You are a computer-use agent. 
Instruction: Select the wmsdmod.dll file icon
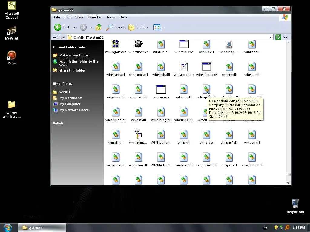click(x=252, y=157)
